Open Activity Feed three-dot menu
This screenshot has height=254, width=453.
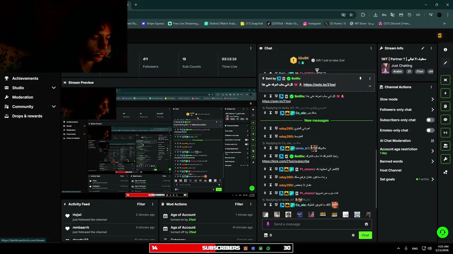tap(153, 204)
